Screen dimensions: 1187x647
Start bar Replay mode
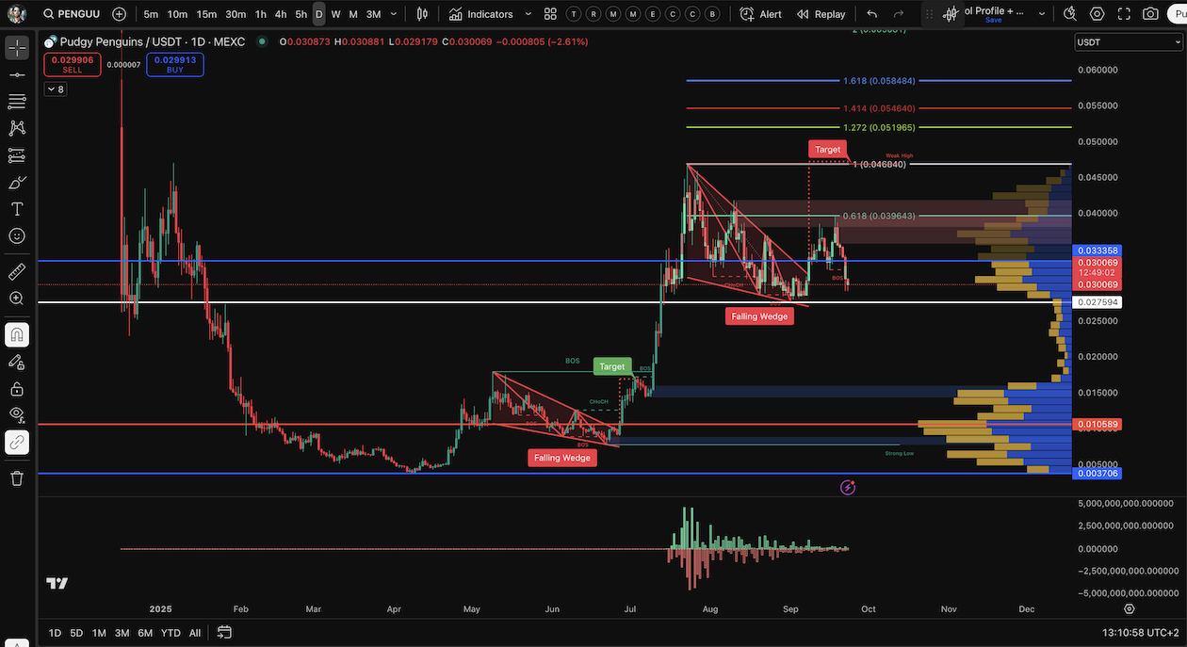[x=821, y=14]
